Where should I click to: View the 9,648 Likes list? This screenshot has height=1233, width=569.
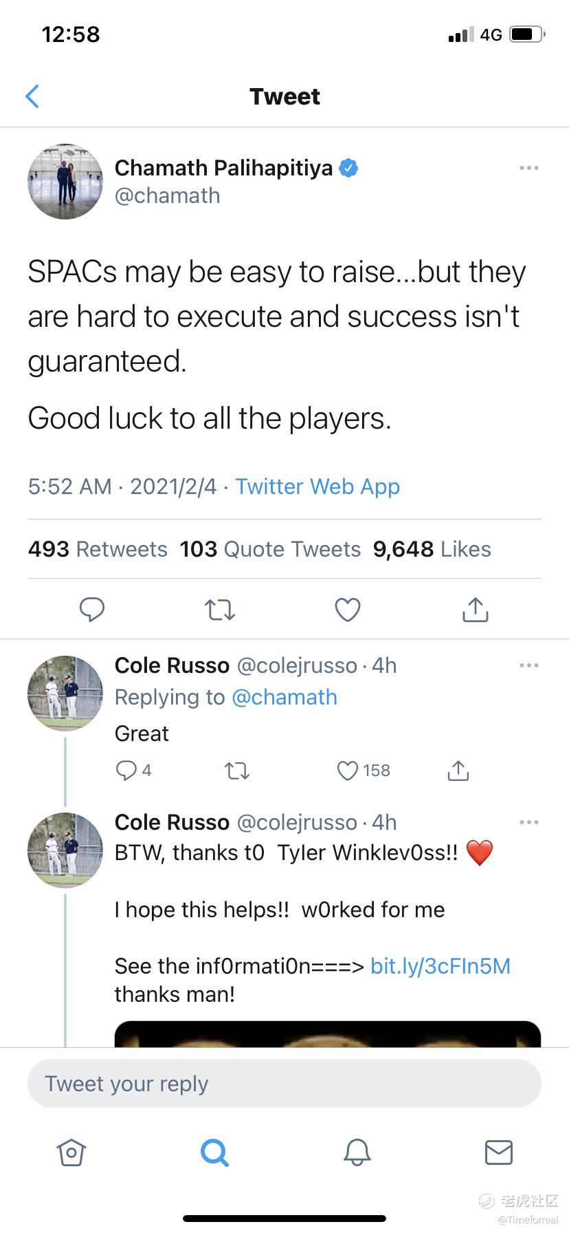coord(432,549)
